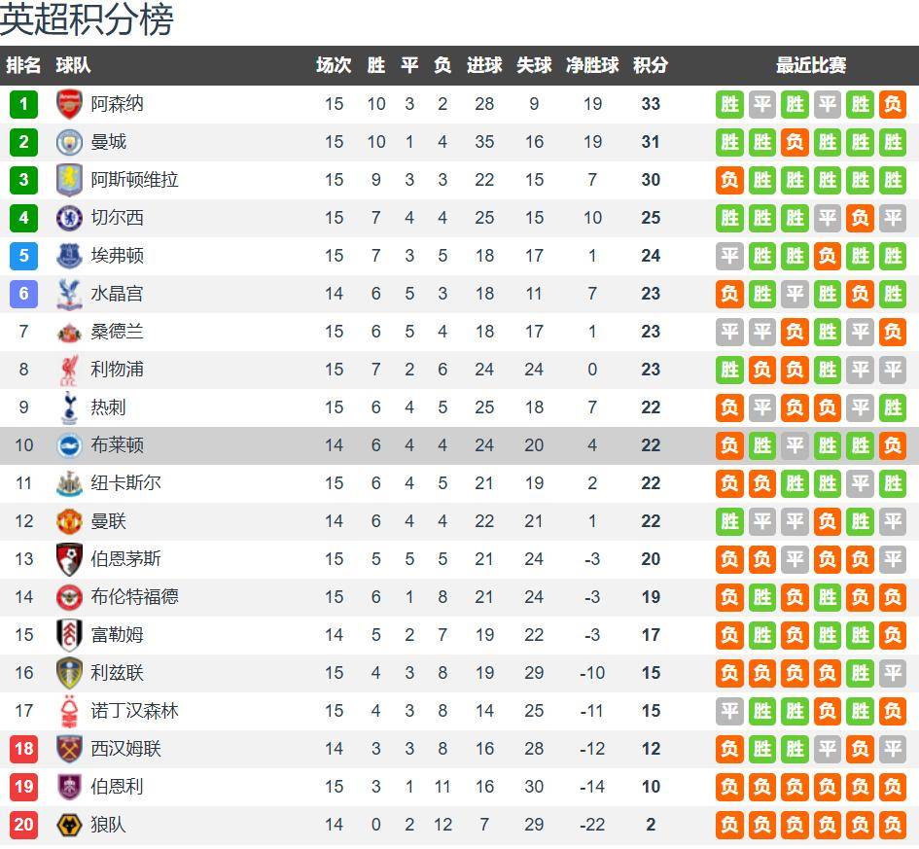919x849 pixels.
Task: Click the Wolves (狼队) crest icon
Action: (70, 826)
